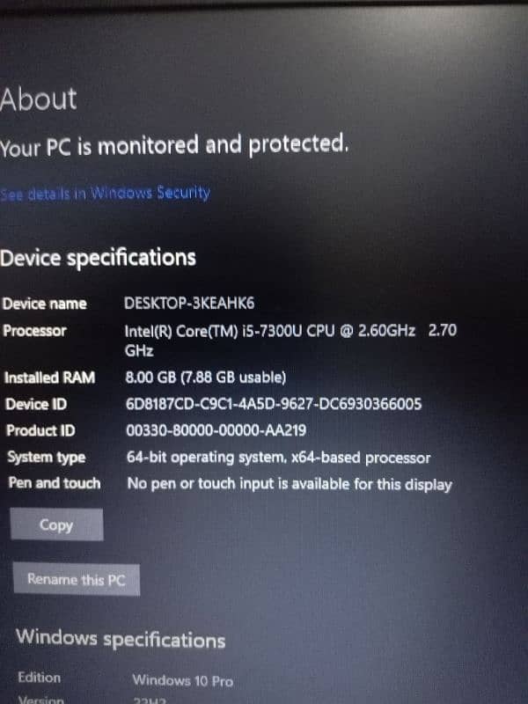This screenshot has height=704, width=528.
Task: Click the No pen or touch input text
Action: tap(290, 484)
